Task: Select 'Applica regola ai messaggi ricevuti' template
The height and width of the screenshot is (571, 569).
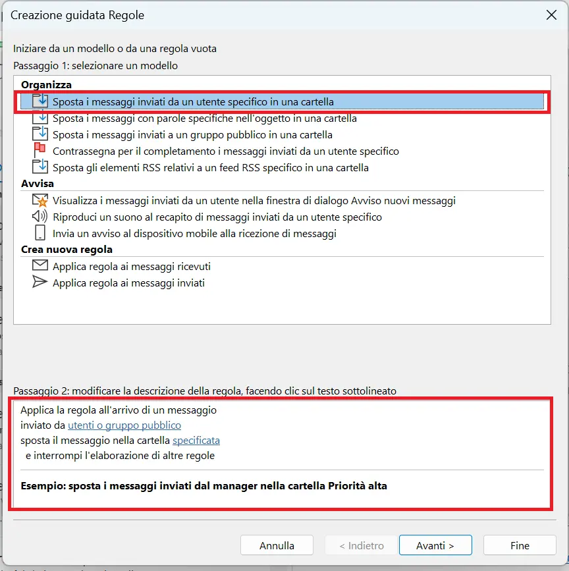Action: 132,267
